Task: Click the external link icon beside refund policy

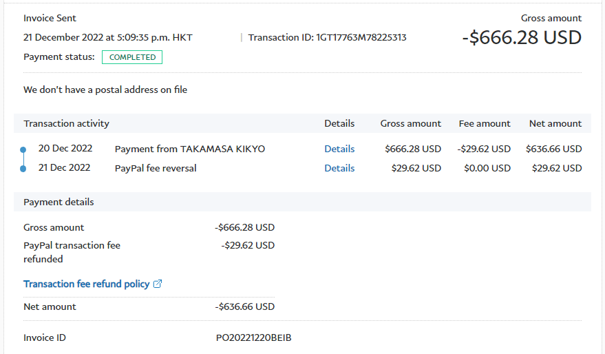Action: point(158,284)
